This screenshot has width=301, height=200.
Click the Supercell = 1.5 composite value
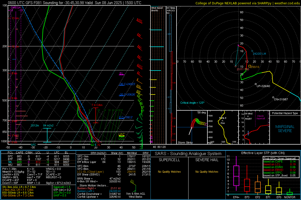(62, 187)
